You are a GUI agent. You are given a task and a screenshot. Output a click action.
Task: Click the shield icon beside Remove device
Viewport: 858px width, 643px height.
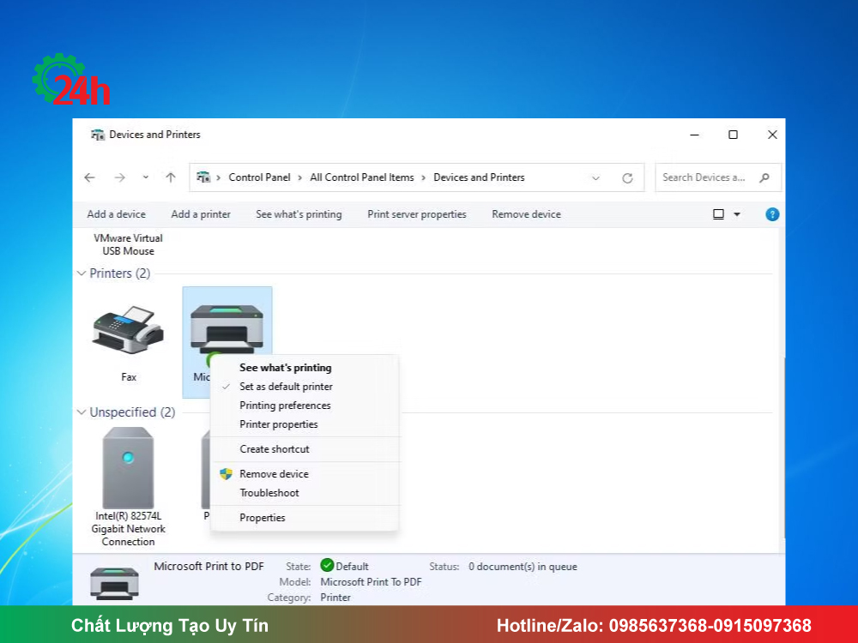[x=226, y=474]
